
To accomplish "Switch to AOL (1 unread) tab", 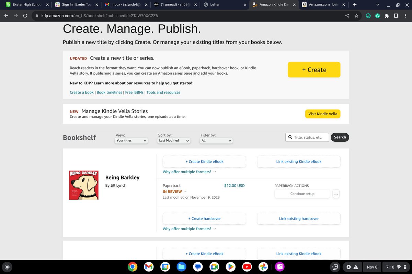I will tap(175, 5).
